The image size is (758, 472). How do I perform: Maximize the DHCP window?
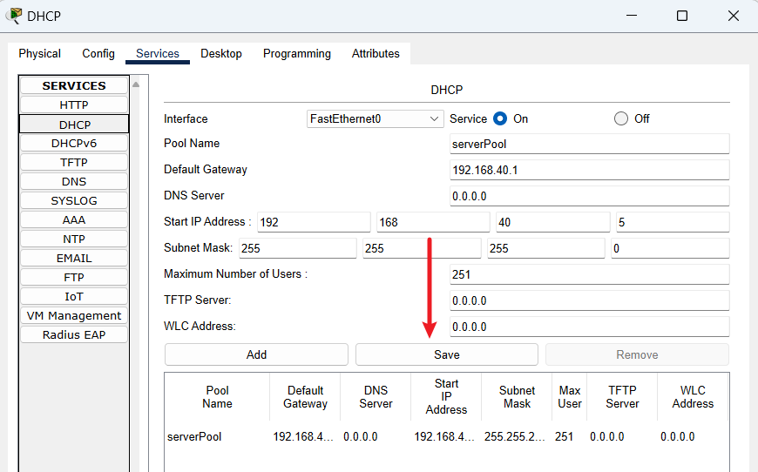(682, 16)
